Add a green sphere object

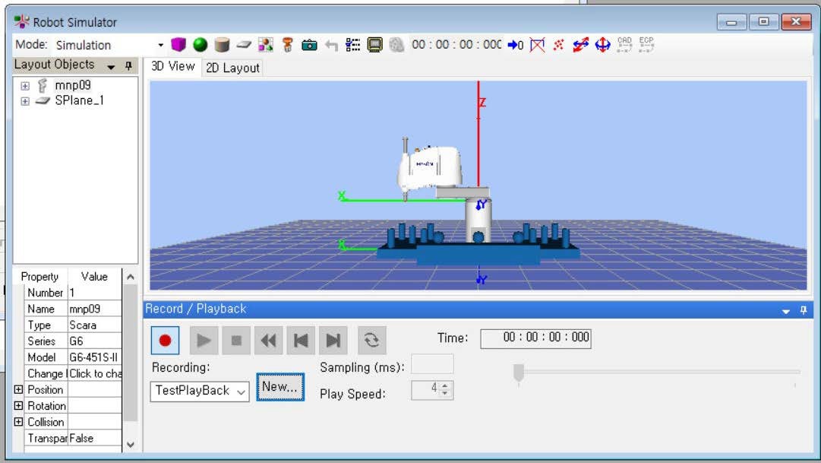pos(200,45)
